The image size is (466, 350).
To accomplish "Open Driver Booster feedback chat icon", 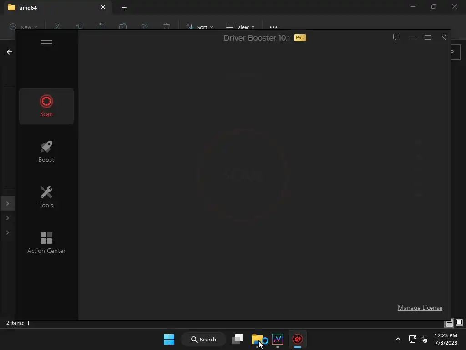I will 397,37.
